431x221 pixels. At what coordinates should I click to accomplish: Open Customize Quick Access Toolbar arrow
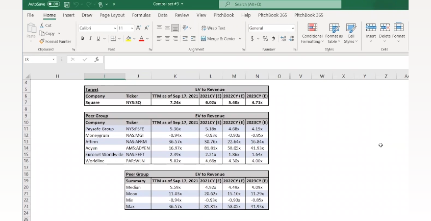click(114, 5)
